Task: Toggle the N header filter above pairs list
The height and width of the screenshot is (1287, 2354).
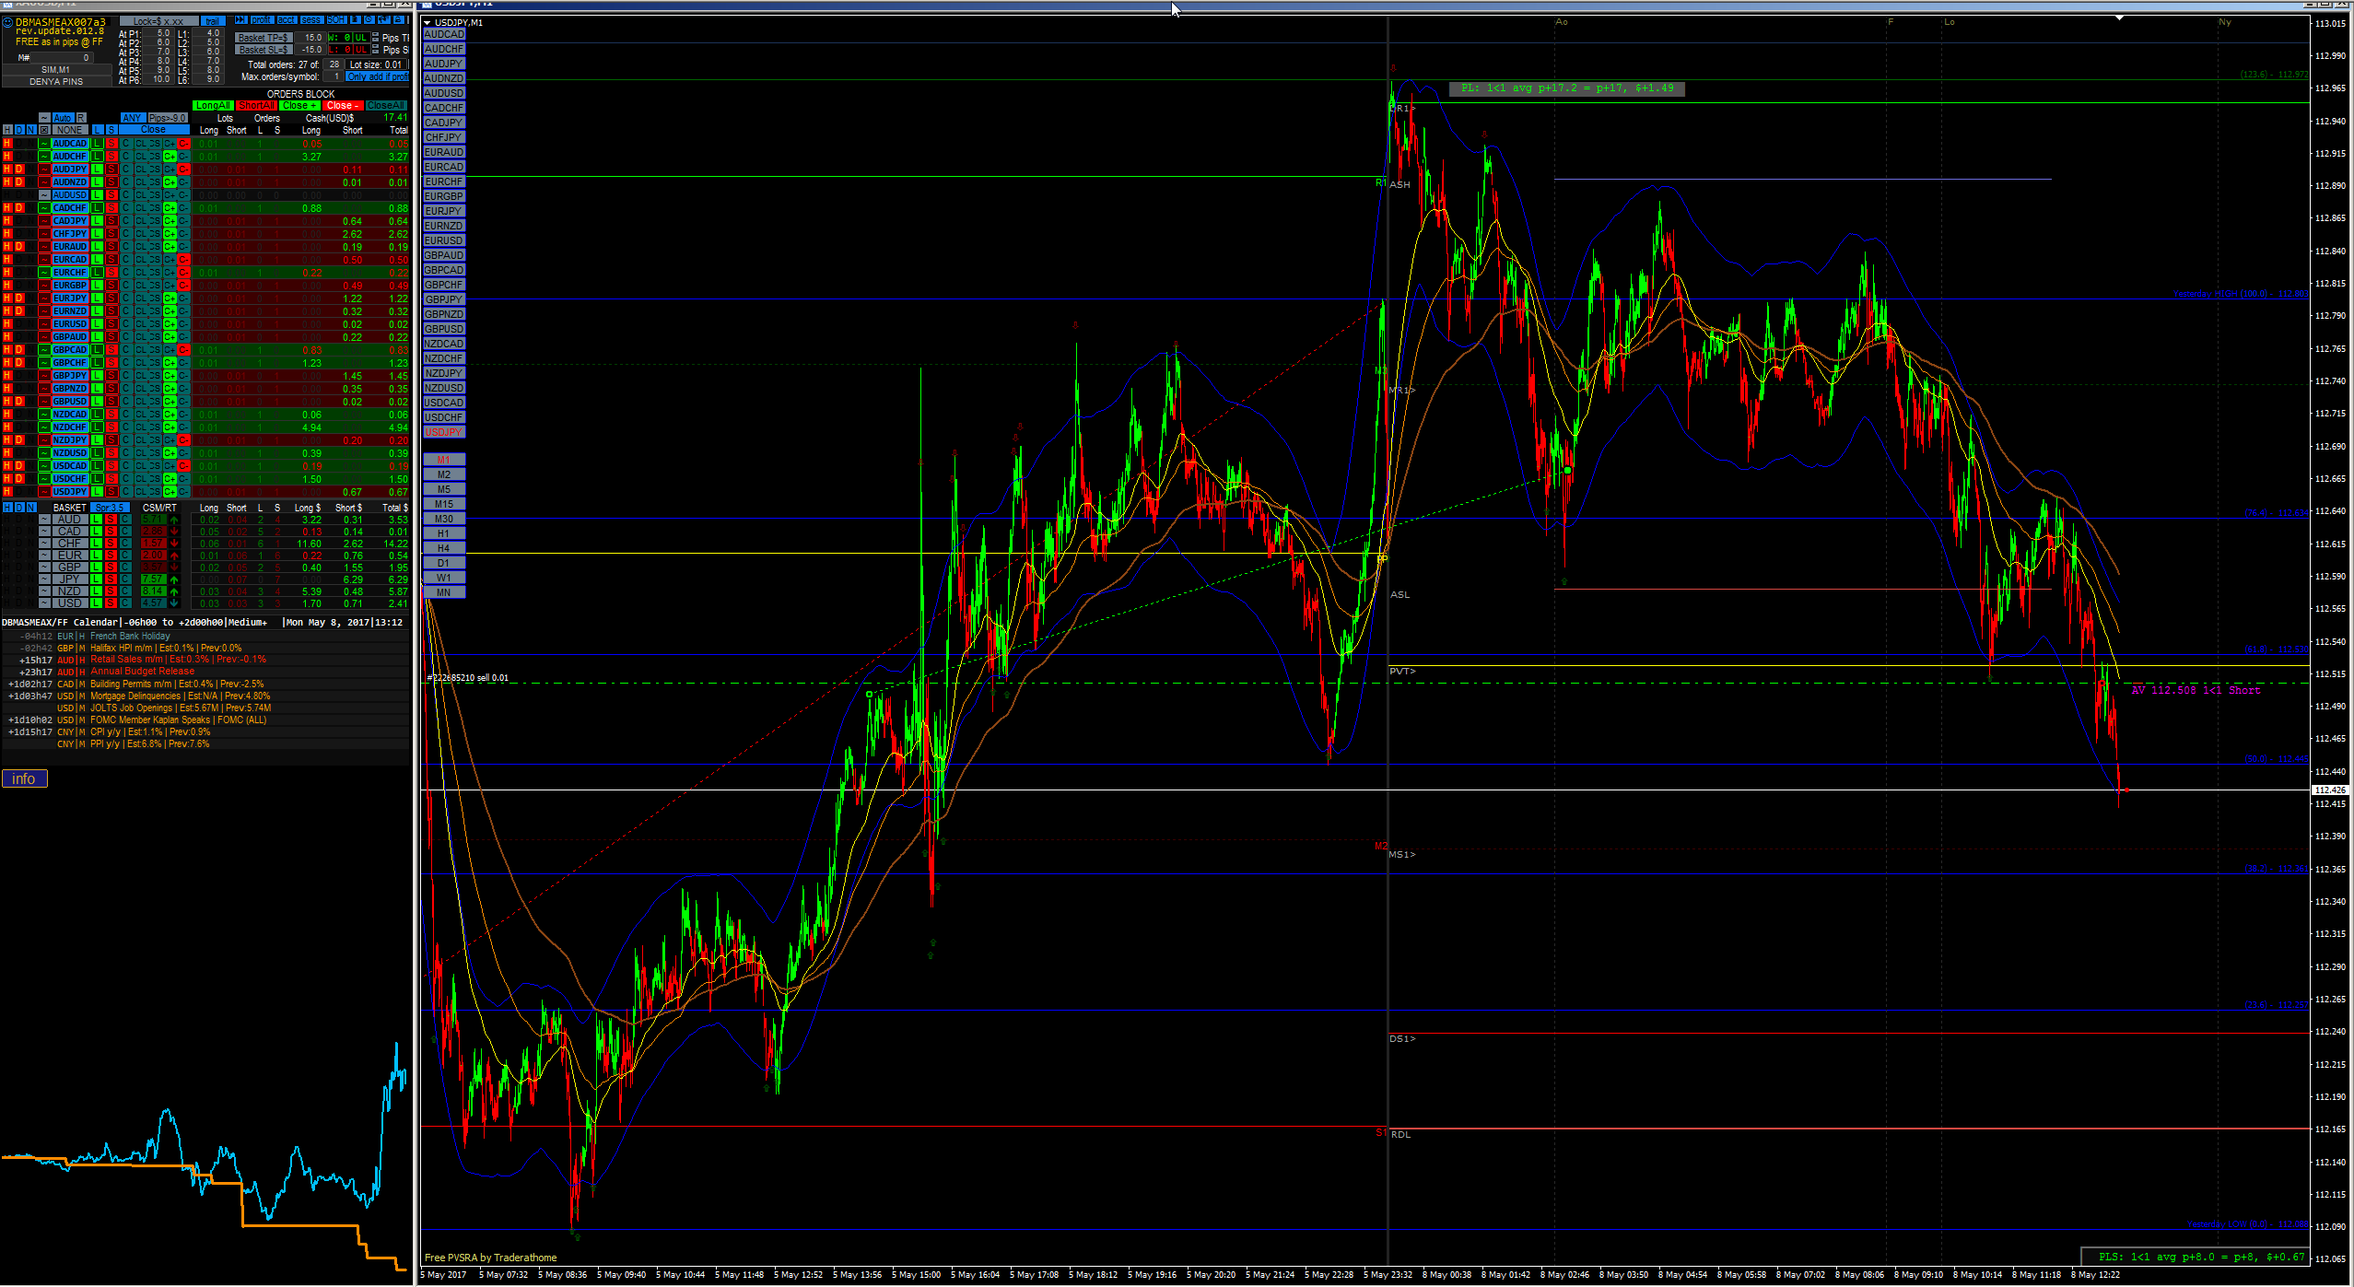Action: [x=31, y=130]
